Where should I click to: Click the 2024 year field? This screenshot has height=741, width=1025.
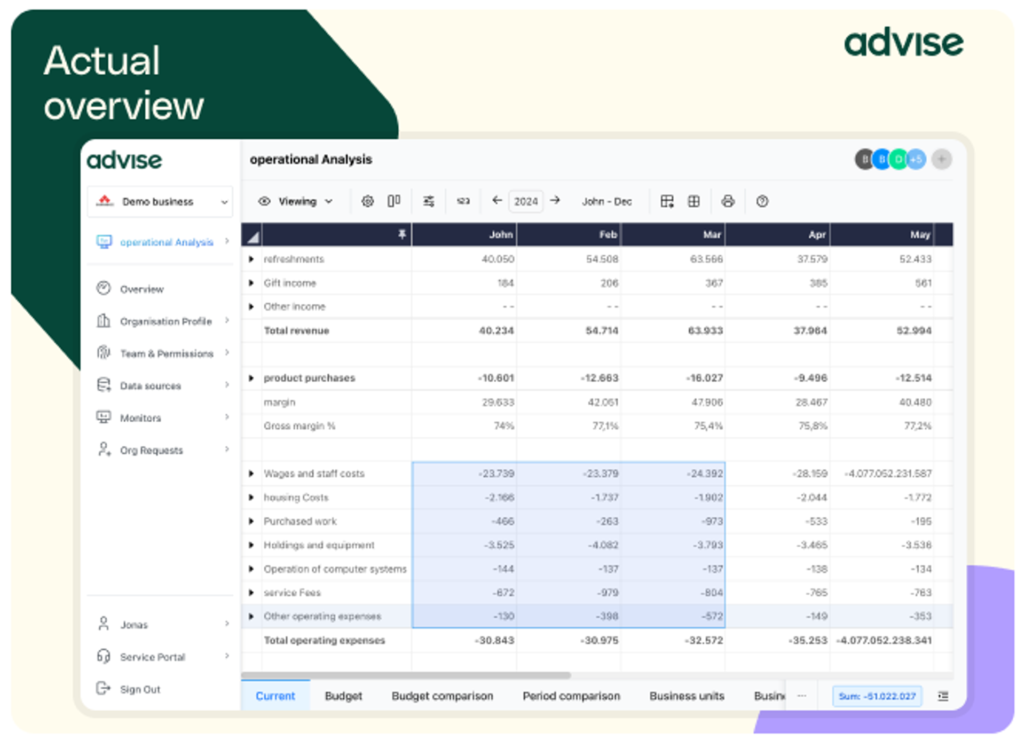525,201
